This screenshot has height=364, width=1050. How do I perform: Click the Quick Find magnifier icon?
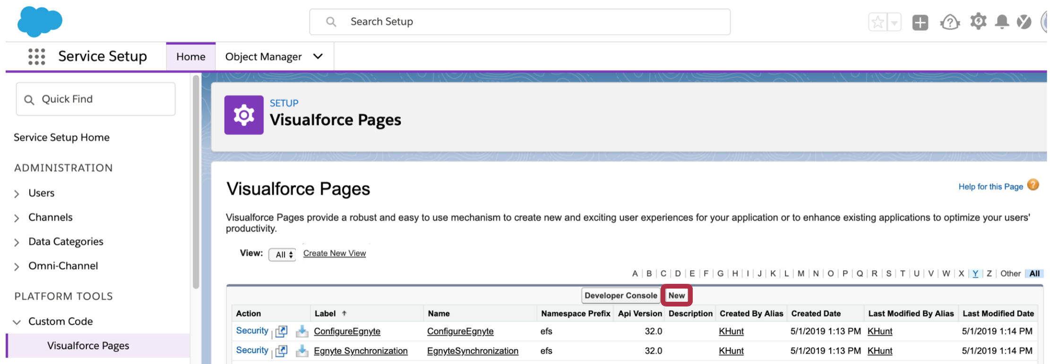point(29,100)
